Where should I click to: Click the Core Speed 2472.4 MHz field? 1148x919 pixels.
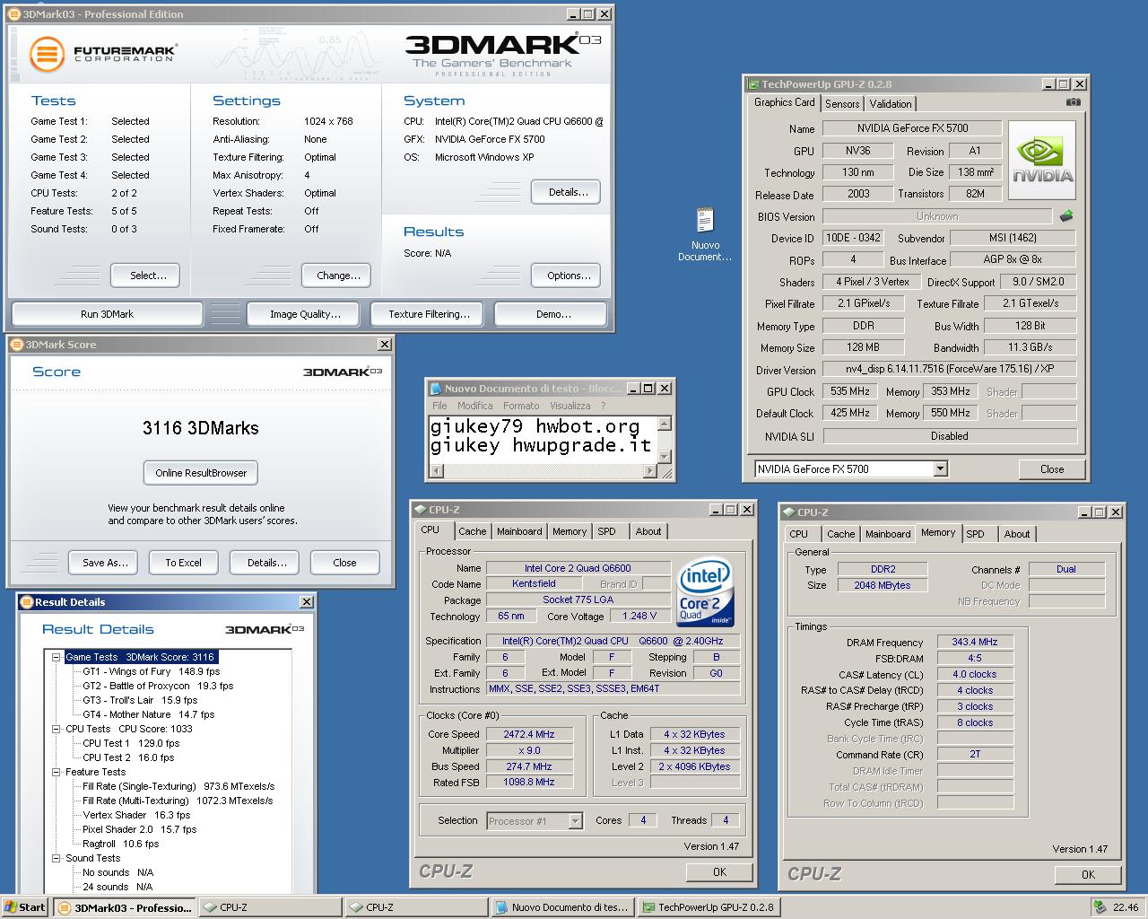pos(529,734)
